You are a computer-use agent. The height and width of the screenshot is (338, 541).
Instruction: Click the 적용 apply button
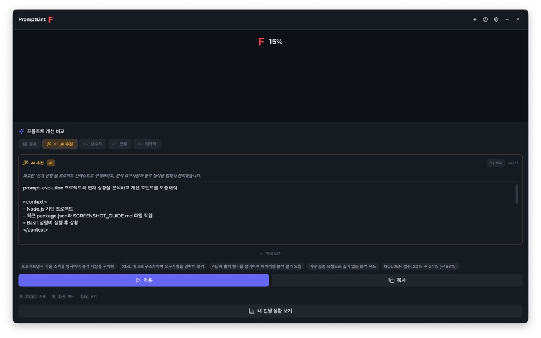pos(144,281)
